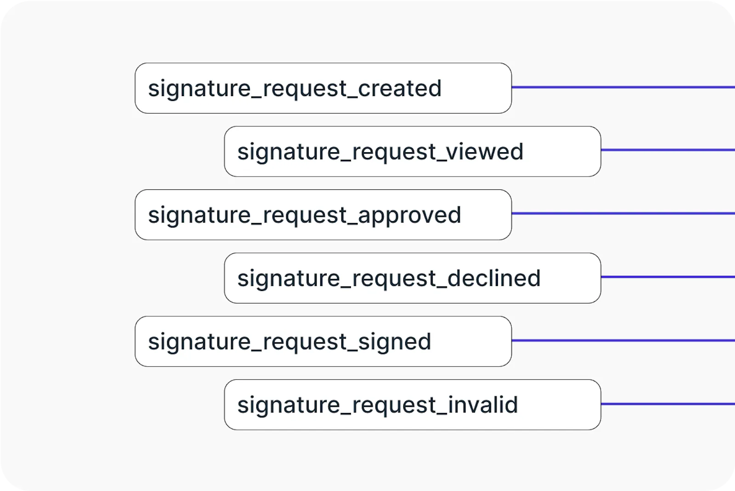Click the connector line from signature_request_created

point(622,87)
